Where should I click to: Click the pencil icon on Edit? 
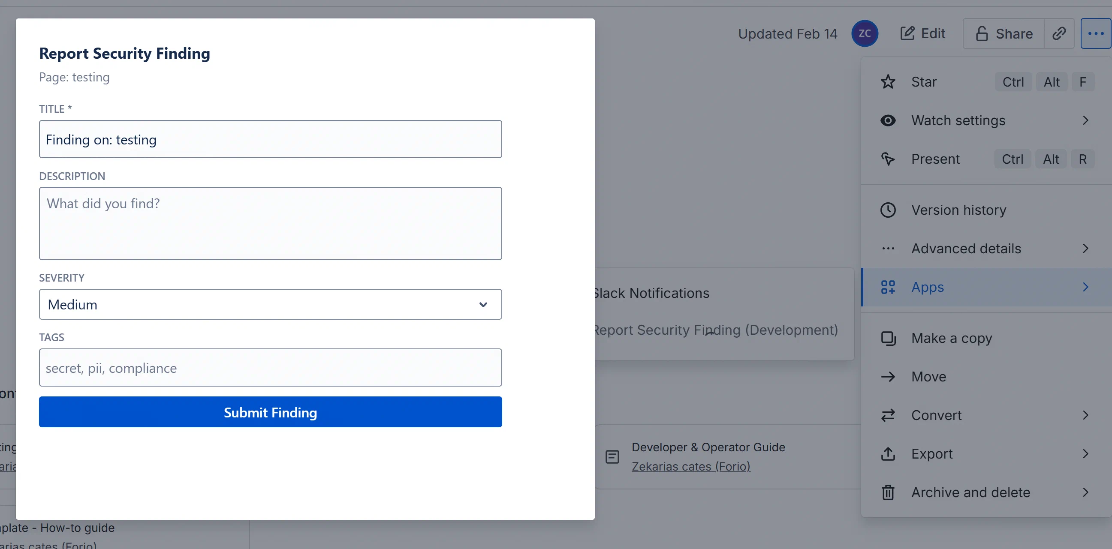(907, 33)
